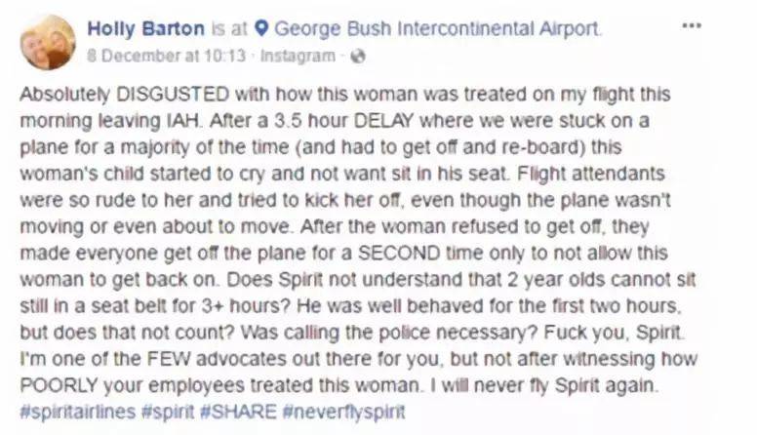Click the location pin icon
The image size is (757, 435).
pos(260,29)
